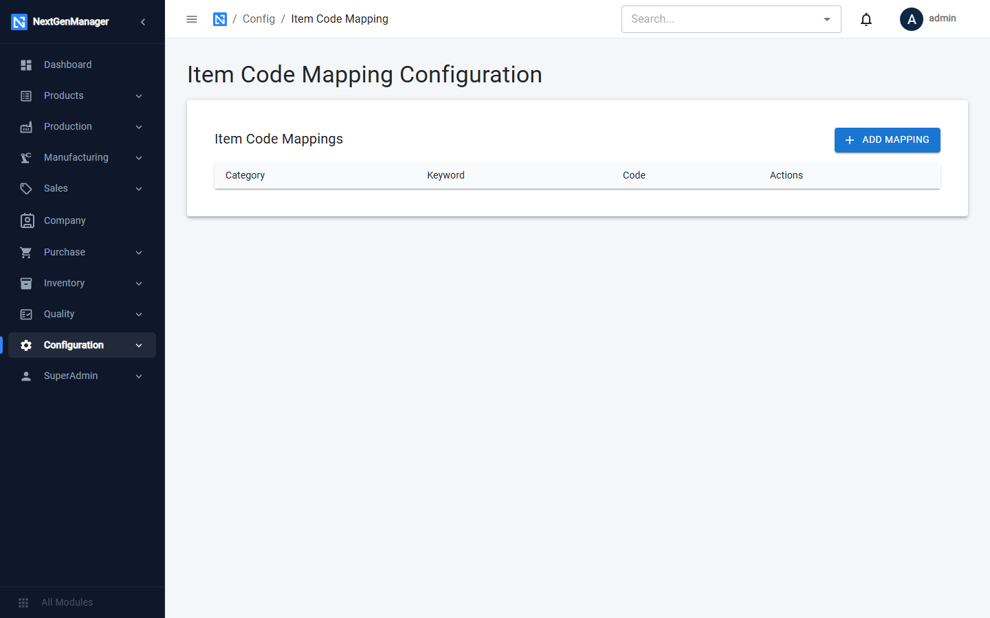Toggle the hamburger menu icon in header
Image resolution: width=990 pixels, height=618 pixels.
pyautogui.click(x=192, y=19)
